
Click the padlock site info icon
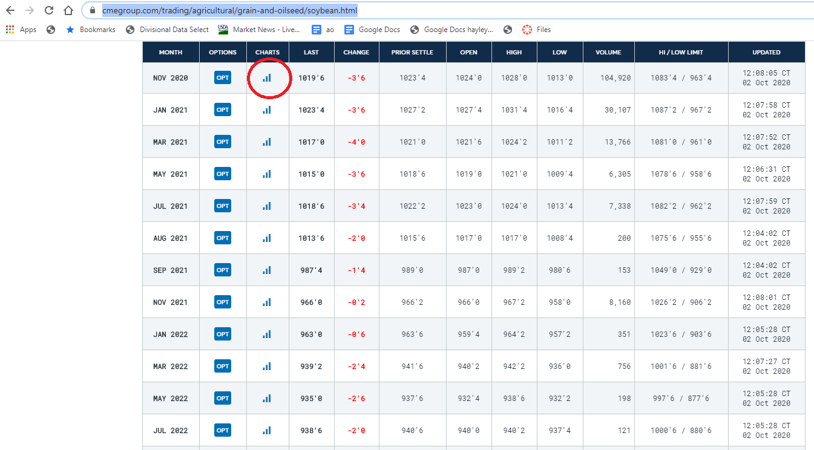[93, 10]
